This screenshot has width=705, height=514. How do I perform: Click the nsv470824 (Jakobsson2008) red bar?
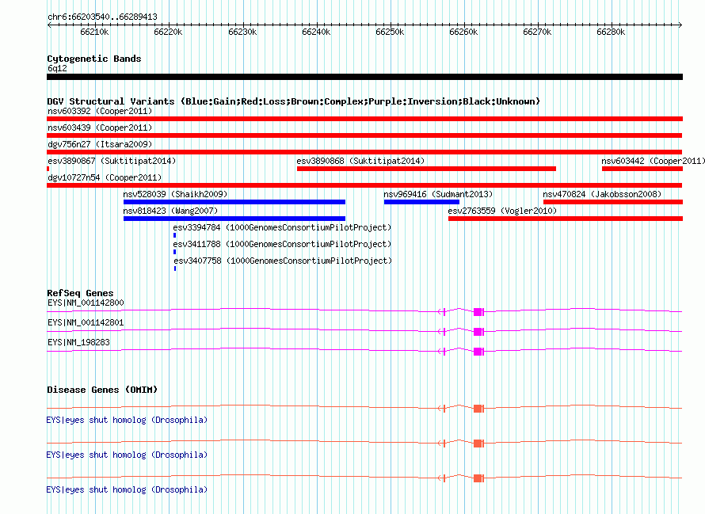(613, 202)
